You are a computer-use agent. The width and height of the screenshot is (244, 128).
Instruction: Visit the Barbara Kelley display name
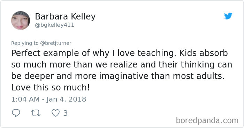(x=65, y=16)
